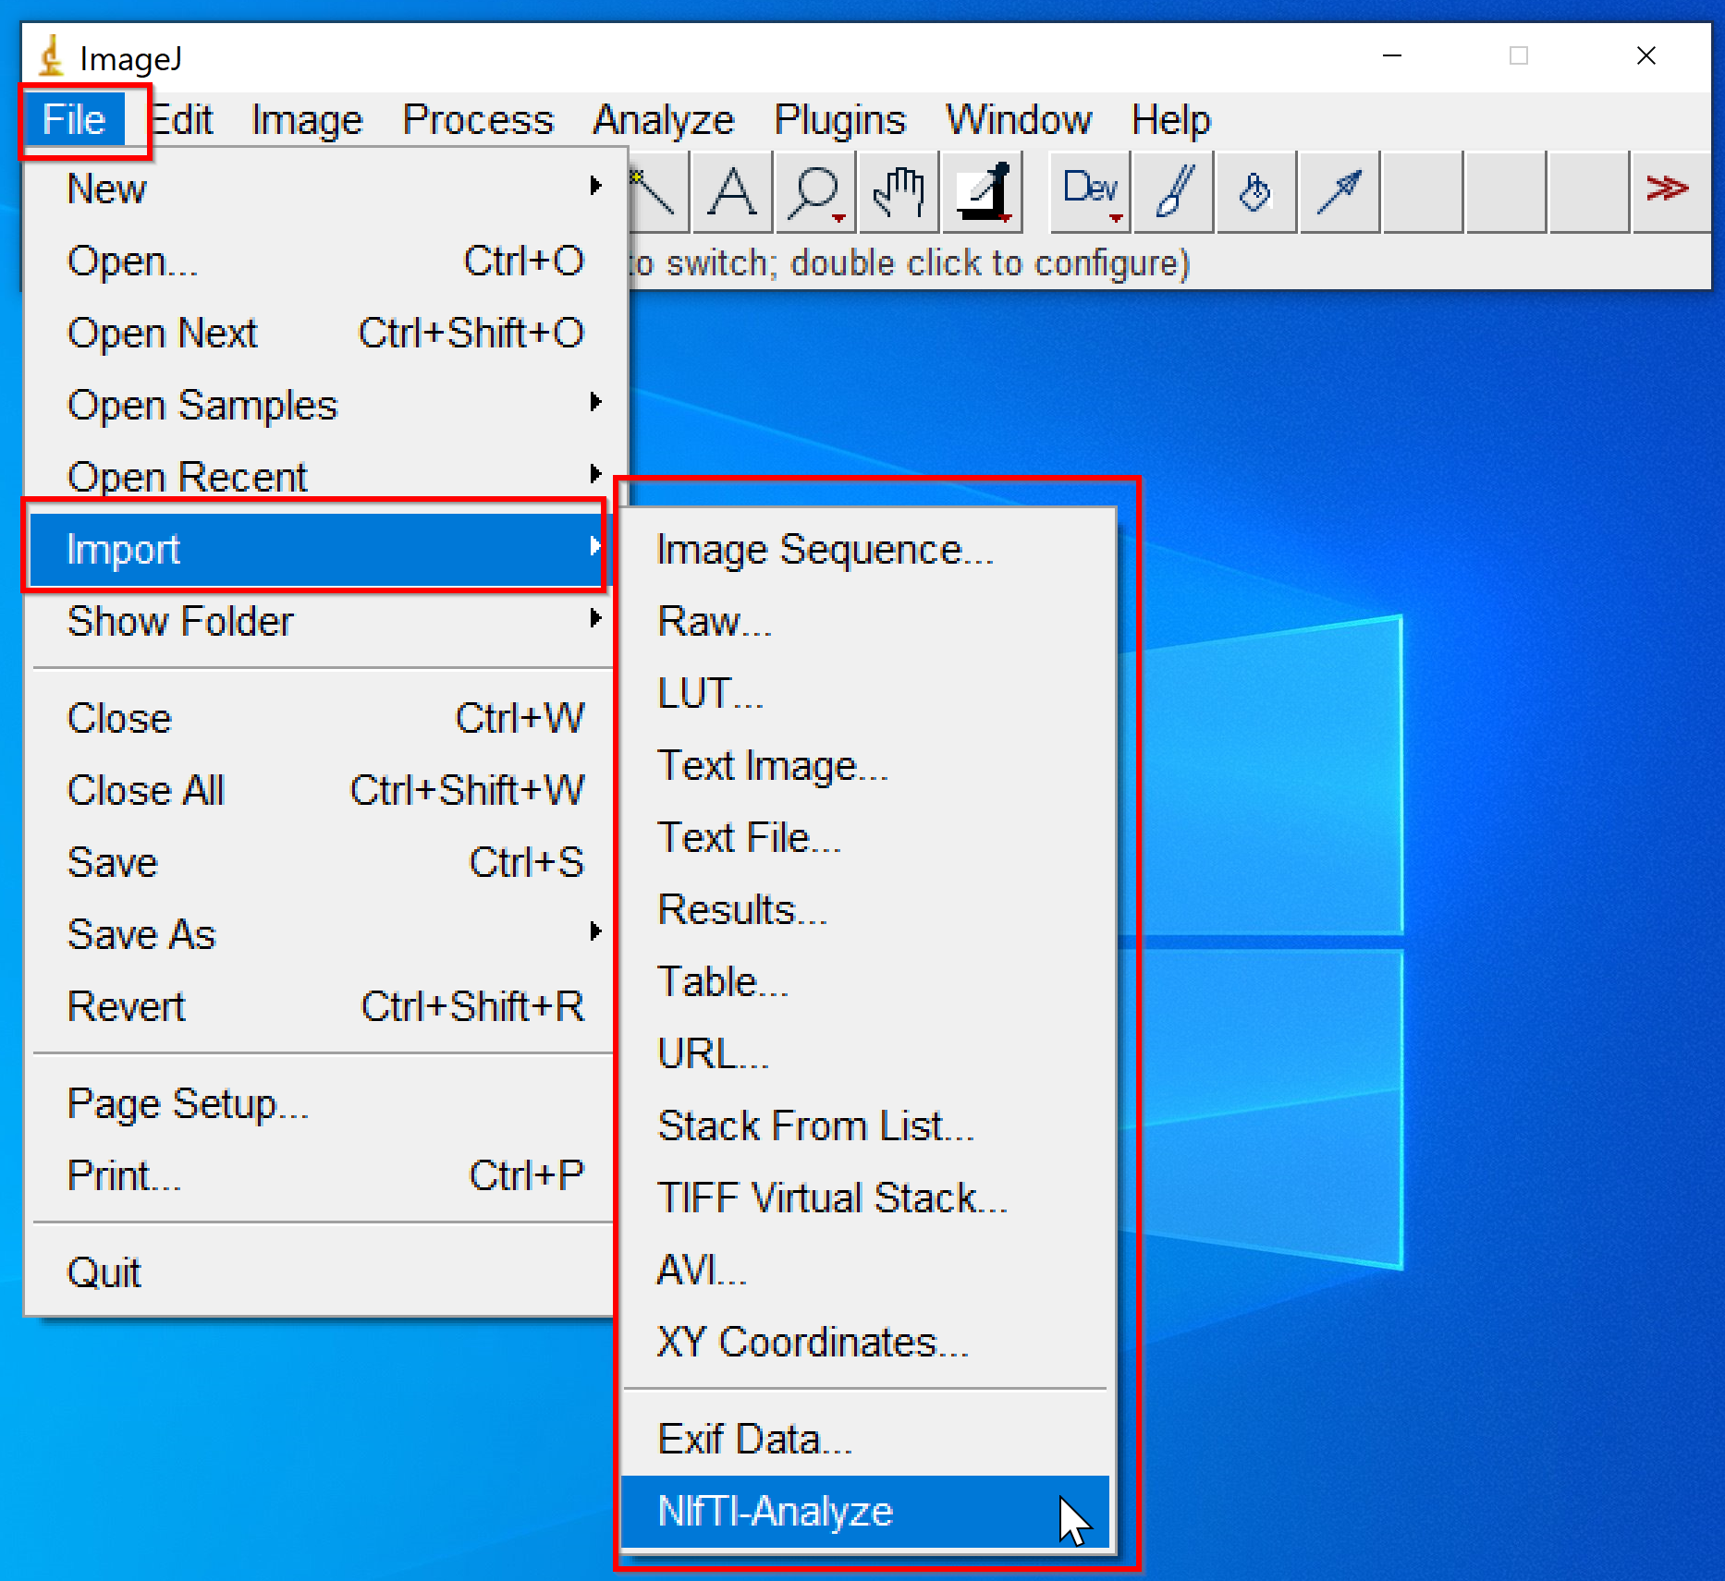Close the ImageJ window

pyautogui.click(x=1645, y=56)
